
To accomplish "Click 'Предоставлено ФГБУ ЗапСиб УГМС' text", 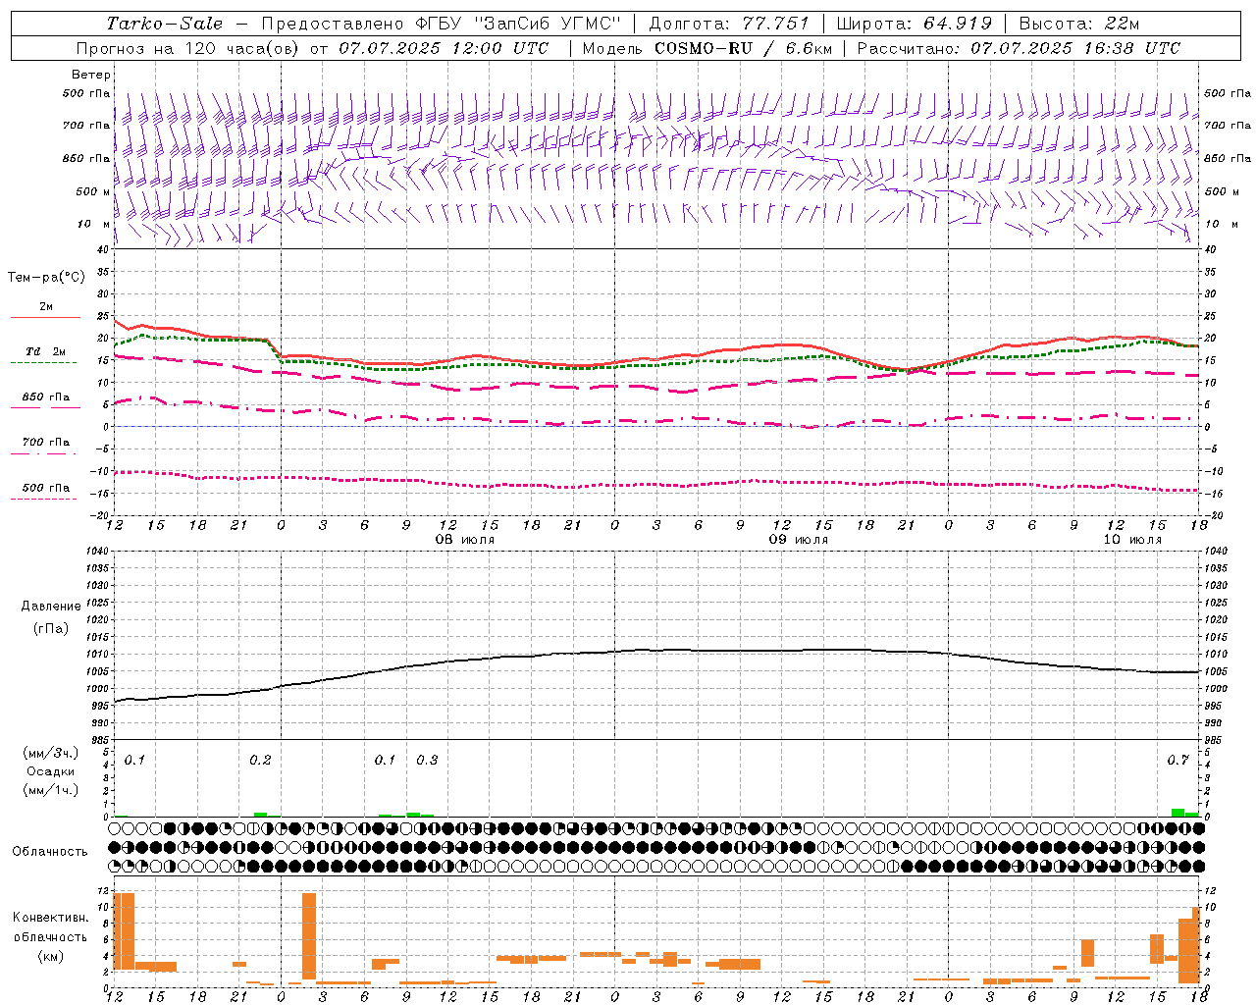I will point(442,24).
